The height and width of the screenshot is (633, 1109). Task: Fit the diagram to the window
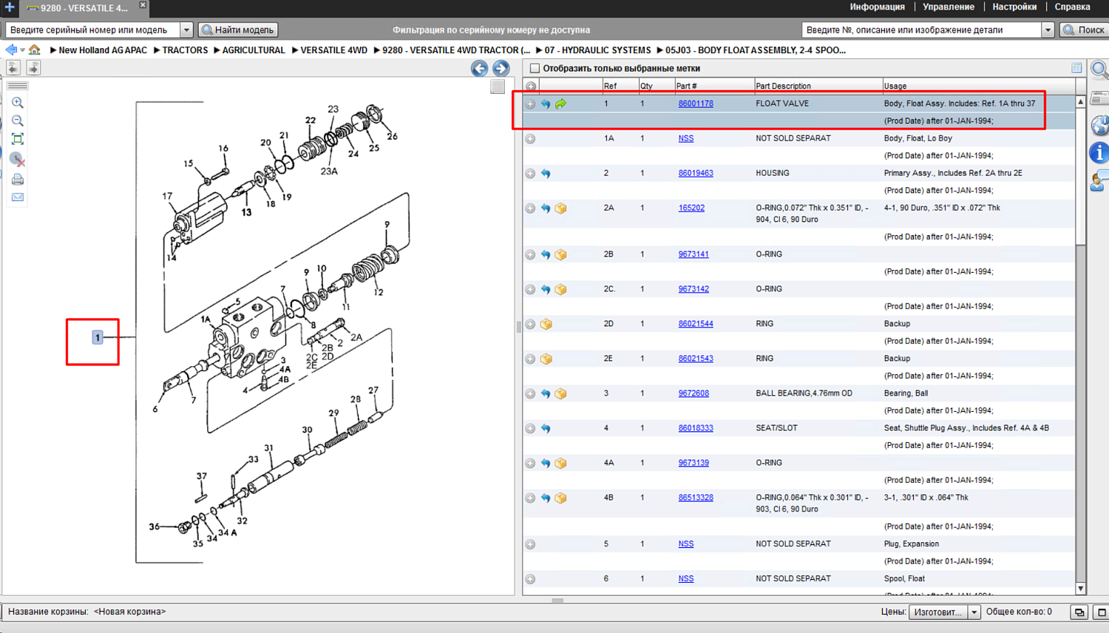click(18, 139)
